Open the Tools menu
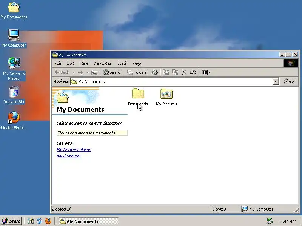This screenshot has height=226, width=302. coord(122,63)
